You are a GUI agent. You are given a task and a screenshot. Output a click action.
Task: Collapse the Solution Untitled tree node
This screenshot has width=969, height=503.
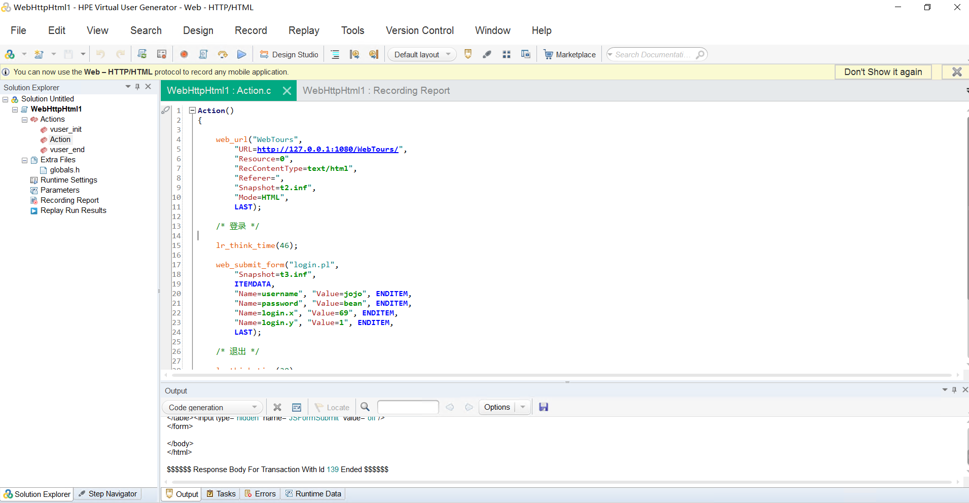point(6,99)
